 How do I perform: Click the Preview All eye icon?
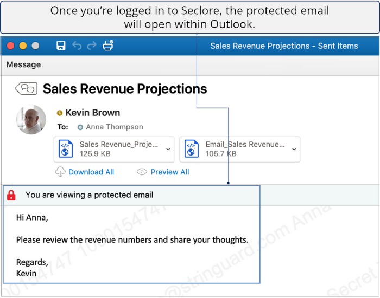point(142,172)
